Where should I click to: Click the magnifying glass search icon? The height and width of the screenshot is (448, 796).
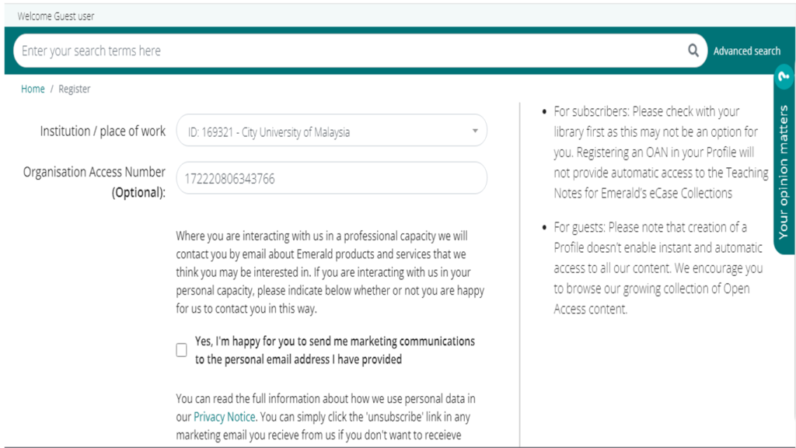pyautogui.click(x=693, y=51)
